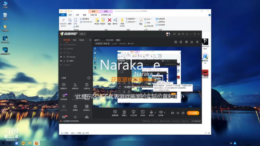
Task: Click the layout grid icon above preview
Action: click(x=186, y=42)
